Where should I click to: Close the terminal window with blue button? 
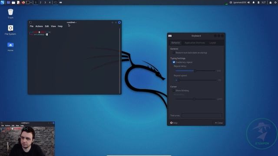click(119, 22)
